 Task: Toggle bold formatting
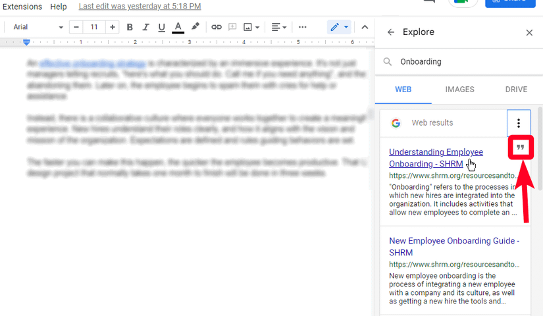(x=130, y=27)
